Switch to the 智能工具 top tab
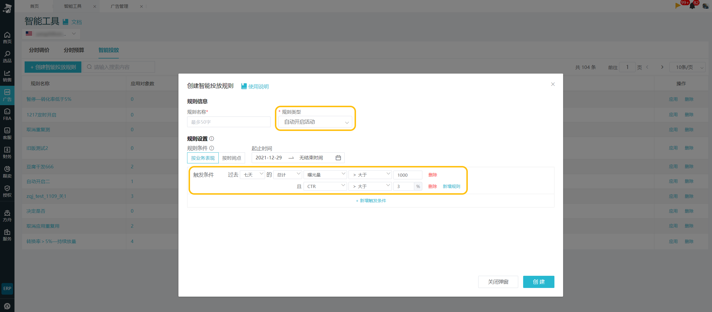Screen dimensions: 712x312 click(x=73, y=6)
